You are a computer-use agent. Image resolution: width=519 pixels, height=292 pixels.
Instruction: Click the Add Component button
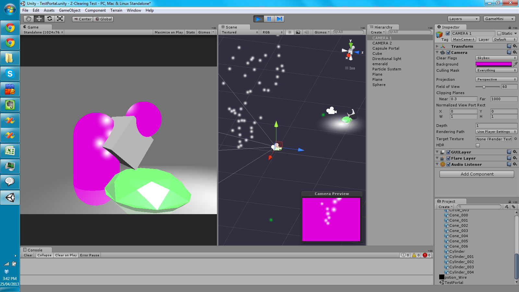point(477,174)
